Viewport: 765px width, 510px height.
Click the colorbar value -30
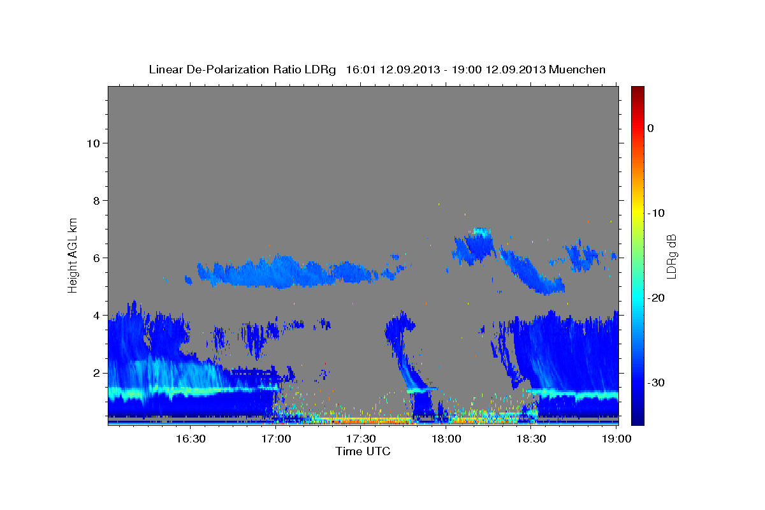tap(656, 382)
